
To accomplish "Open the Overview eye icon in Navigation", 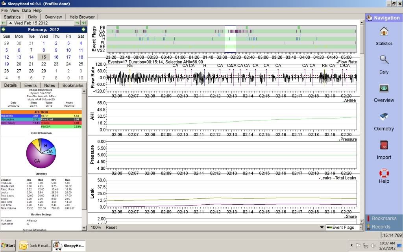I will (384, 89).
